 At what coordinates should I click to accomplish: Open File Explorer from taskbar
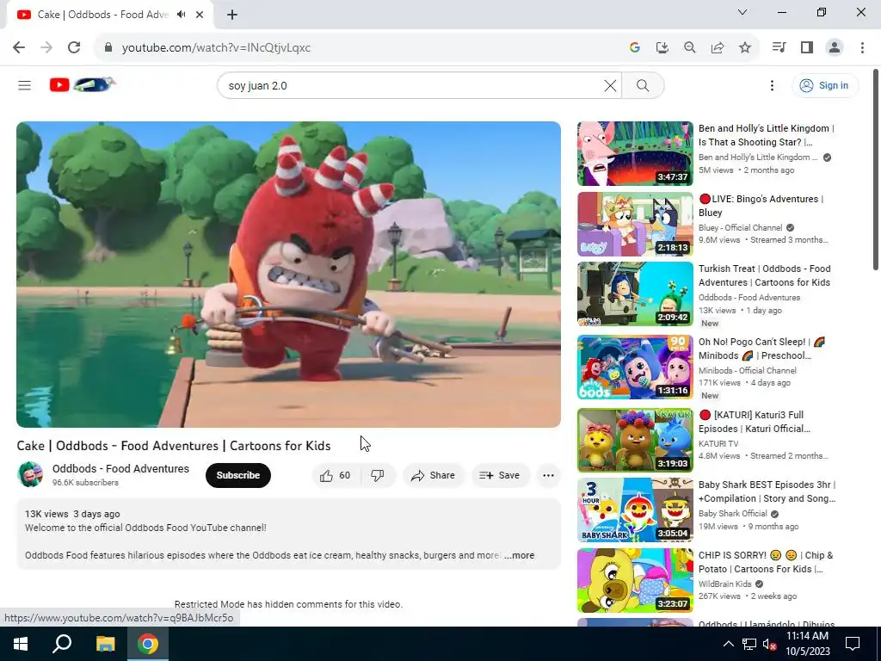pyautogui.click(x=105, y=644)
